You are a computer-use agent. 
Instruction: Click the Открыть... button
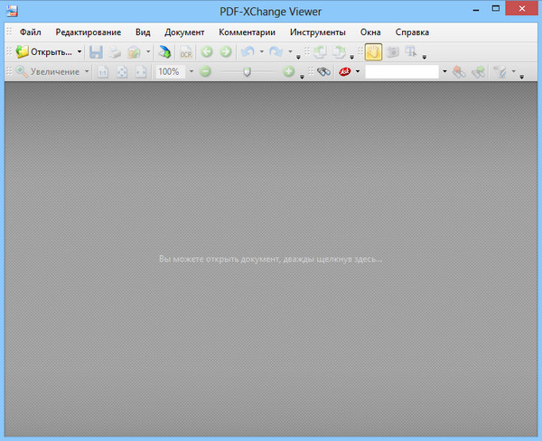tap(44, 51)
